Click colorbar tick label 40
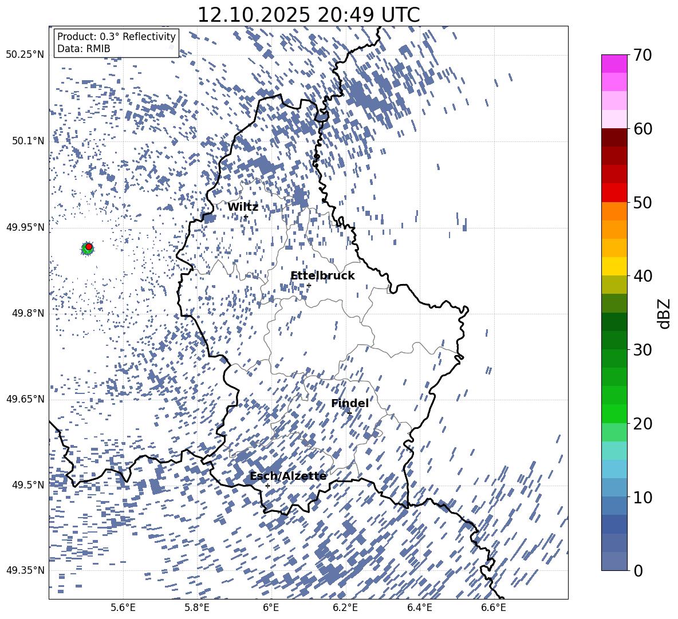The width and height of the screenshot is (678, 619). coord(642,276)
